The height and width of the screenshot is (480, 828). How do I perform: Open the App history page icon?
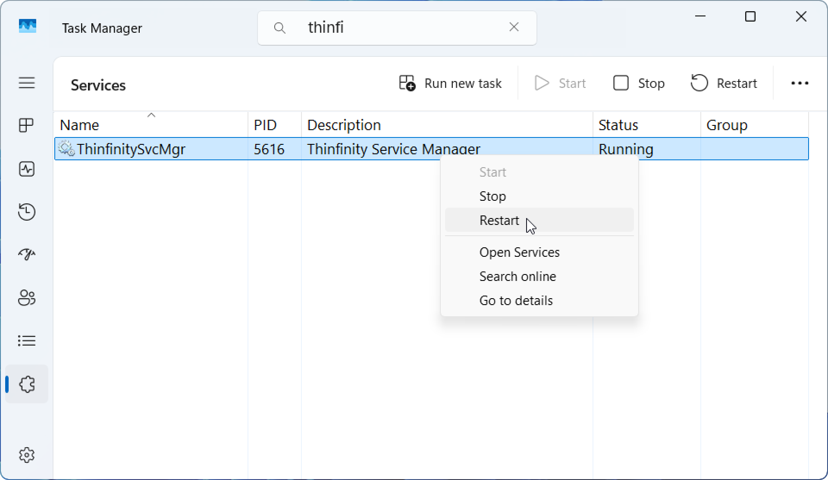(x=27, y=212)
